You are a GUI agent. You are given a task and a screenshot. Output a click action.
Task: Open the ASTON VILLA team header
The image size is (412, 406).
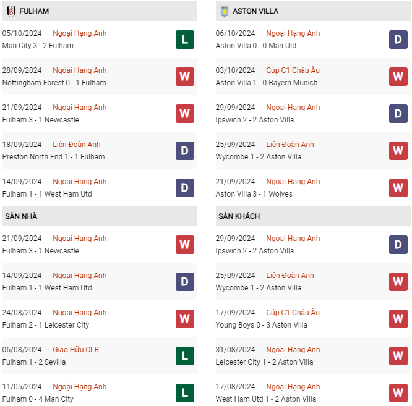[x=255, y=11]
